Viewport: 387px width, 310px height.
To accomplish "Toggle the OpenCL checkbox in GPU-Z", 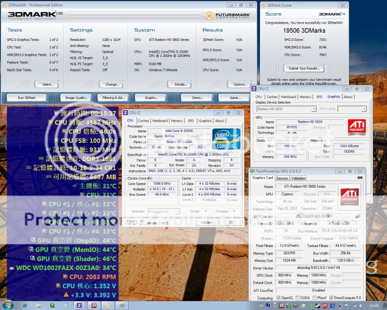I will (x=279, y=298).
